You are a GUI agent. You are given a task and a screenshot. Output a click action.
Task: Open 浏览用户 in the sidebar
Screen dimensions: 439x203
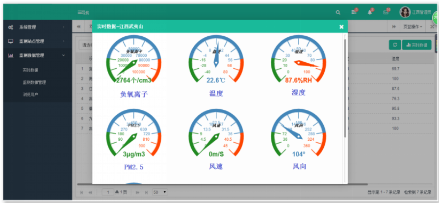point(30,94)
